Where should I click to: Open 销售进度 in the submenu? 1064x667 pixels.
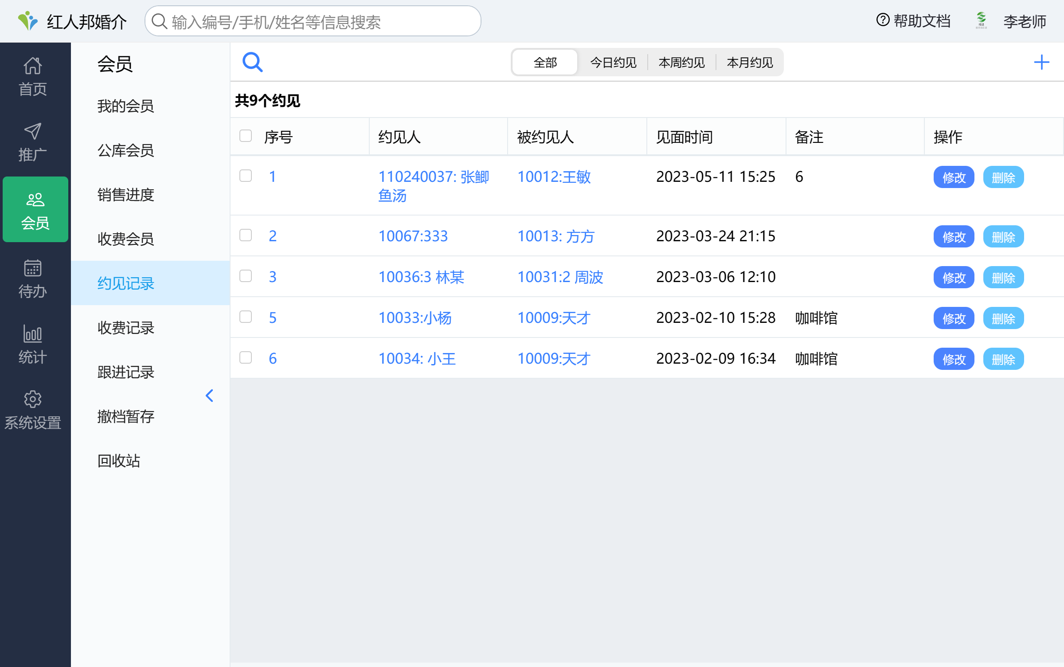coord(150,195)
